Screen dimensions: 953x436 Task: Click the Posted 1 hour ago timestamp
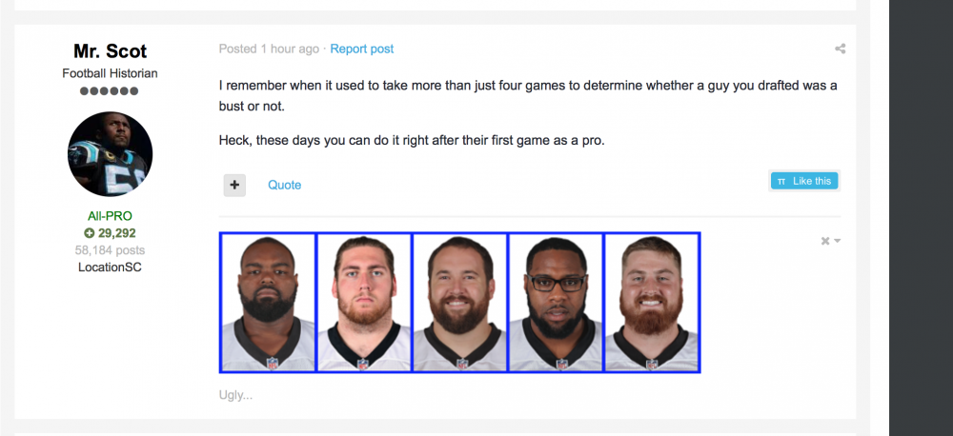[269, 49]
